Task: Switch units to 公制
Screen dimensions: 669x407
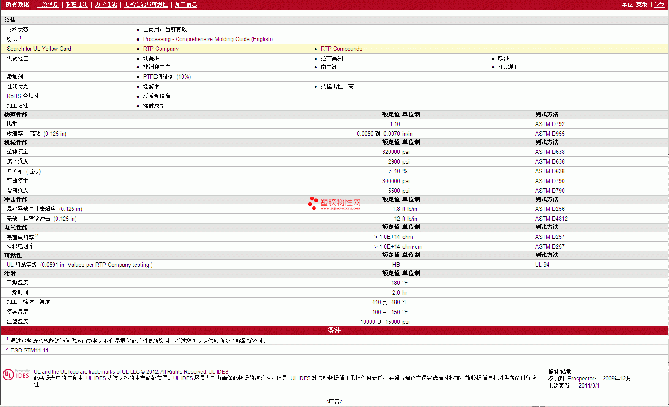Action: (x=659, y=4)
